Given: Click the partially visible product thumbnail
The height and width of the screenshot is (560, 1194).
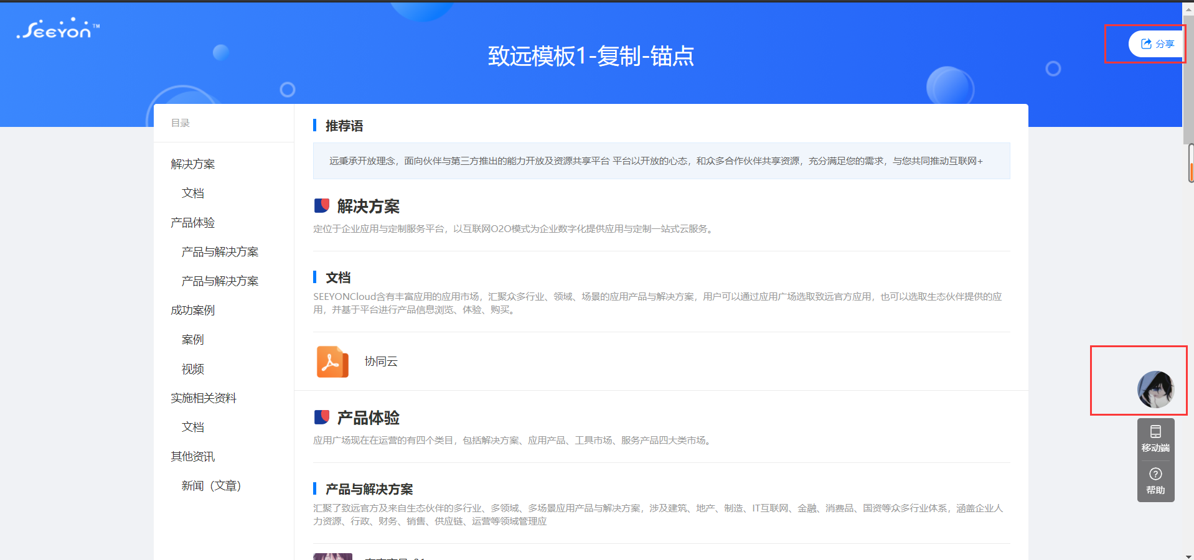Looking at the screenshot, I should 332,556.
